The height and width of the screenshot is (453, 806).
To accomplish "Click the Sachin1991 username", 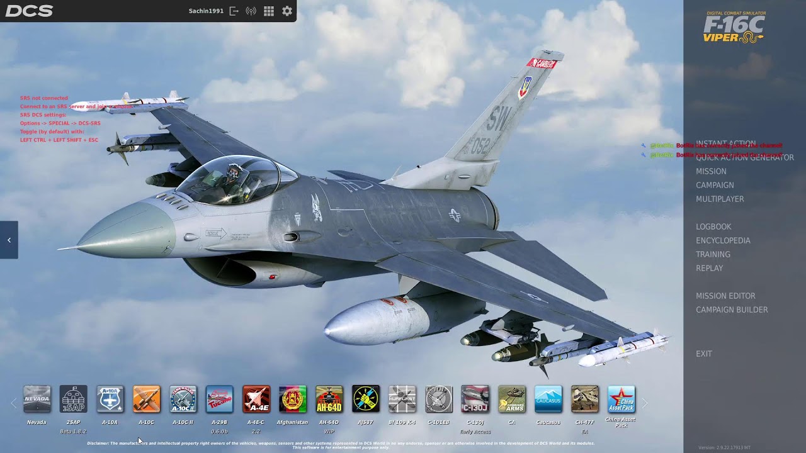I will point(206,11).
